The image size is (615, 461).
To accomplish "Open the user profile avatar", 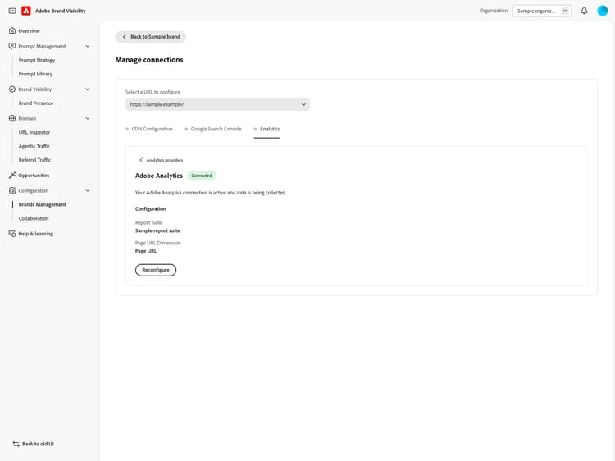I will point(603,11).
